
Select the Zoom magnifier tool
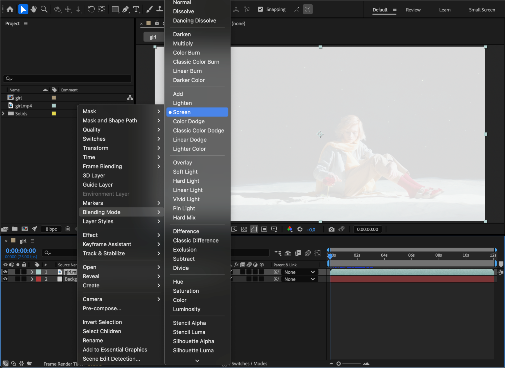[x=44, y=9]
